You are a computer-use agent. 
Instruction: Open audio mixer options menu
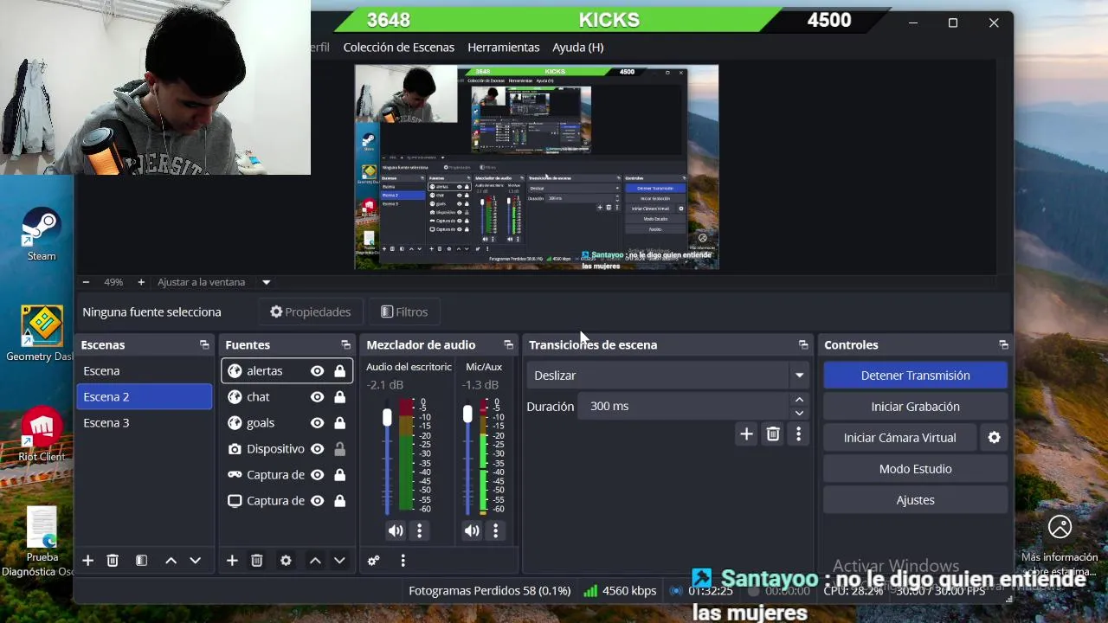click(403, 561)
